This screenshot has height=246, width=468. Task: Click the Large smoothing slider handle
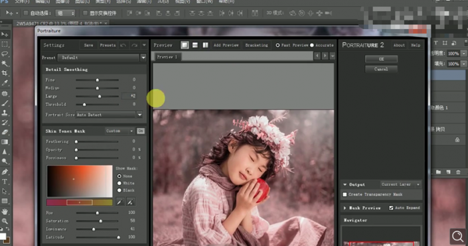click(x=100, y=96)
